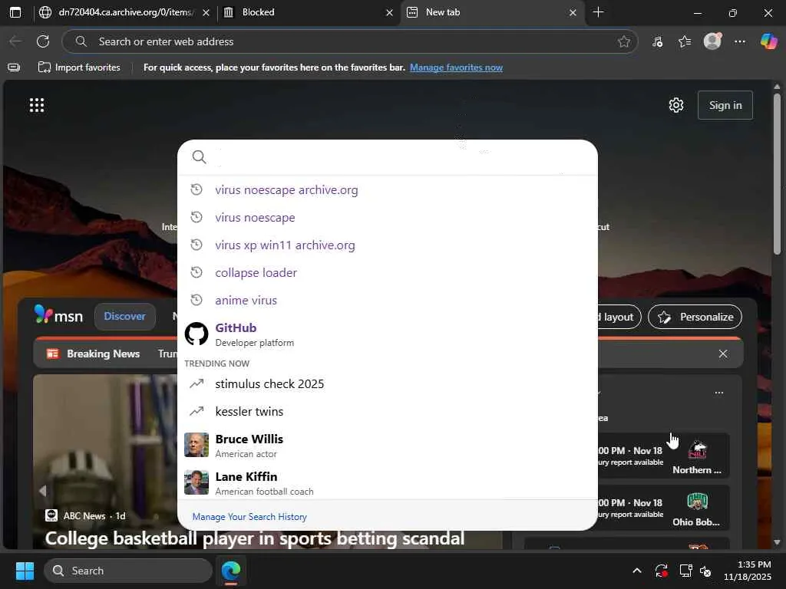Screen dimensions: 786x589
Task: Show hidden system tray icons
Action: pyautogui.click(x=636, y=571)
